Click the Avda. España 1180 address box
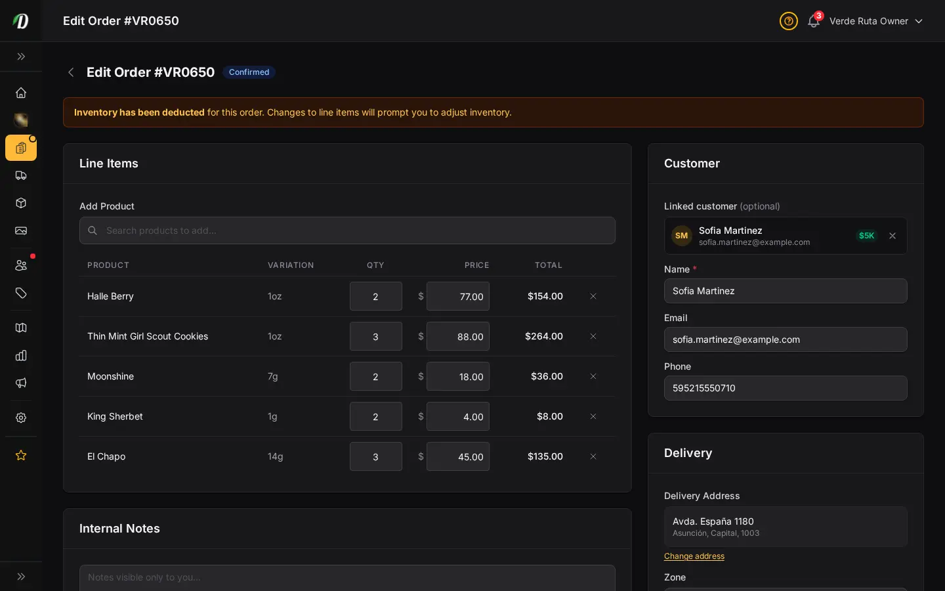Screen dimensions: 945x591 [786, 527]
